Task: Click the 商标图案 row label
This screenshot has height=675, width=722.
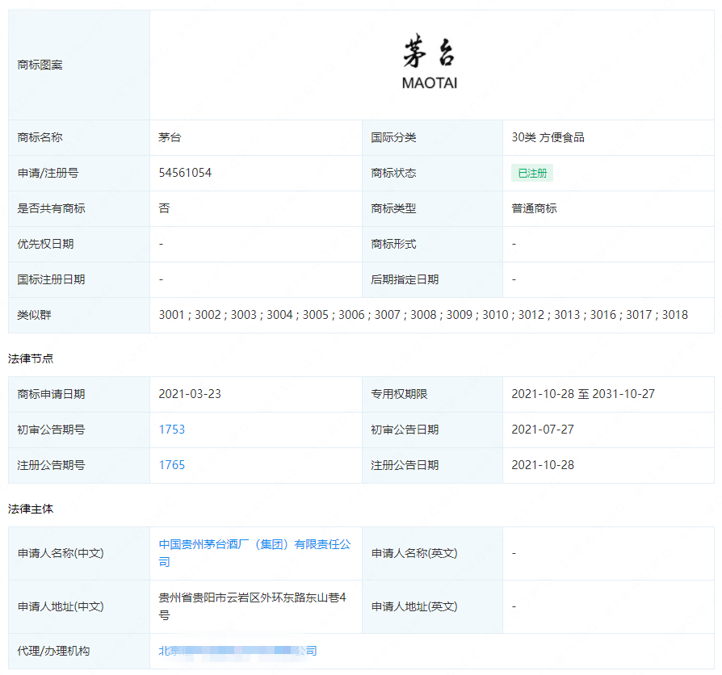Action: pos(40,65)
